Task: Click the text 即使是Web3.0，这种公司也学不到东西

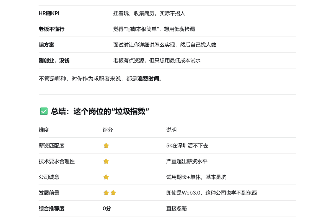Action: pyautogui.click(x=212, y=193)
